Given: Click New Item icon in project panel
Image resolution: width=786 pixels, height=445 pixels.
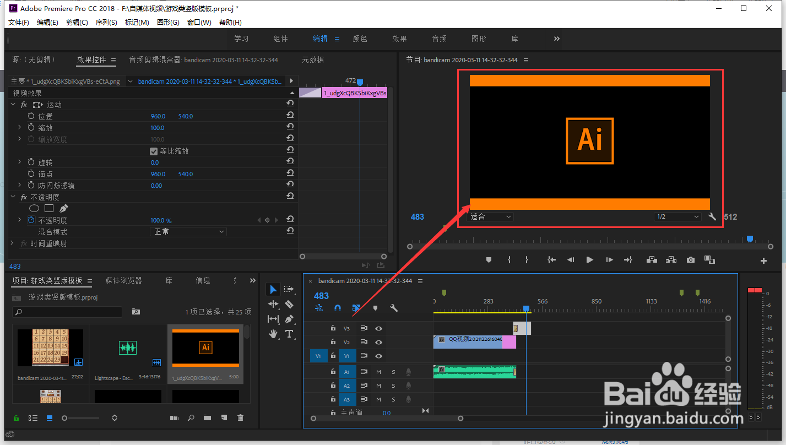Looking at the screenshot, I should coord(224,418).
